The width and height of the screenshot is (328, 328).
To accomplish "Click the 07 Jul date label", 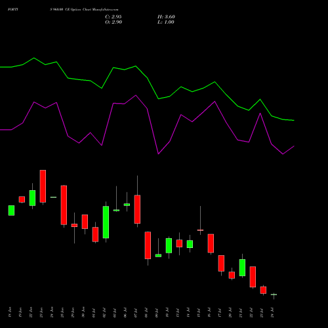I will point(136,312).
